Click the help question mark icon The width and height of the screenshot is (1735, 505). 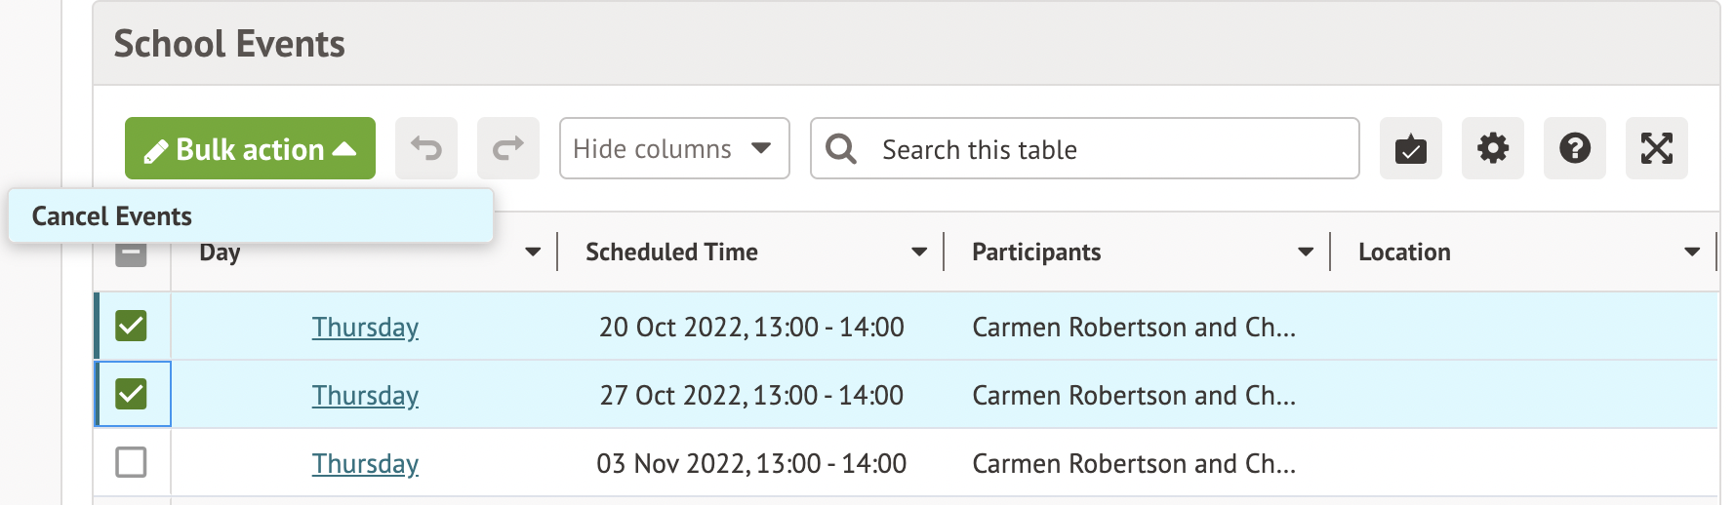1574,149
